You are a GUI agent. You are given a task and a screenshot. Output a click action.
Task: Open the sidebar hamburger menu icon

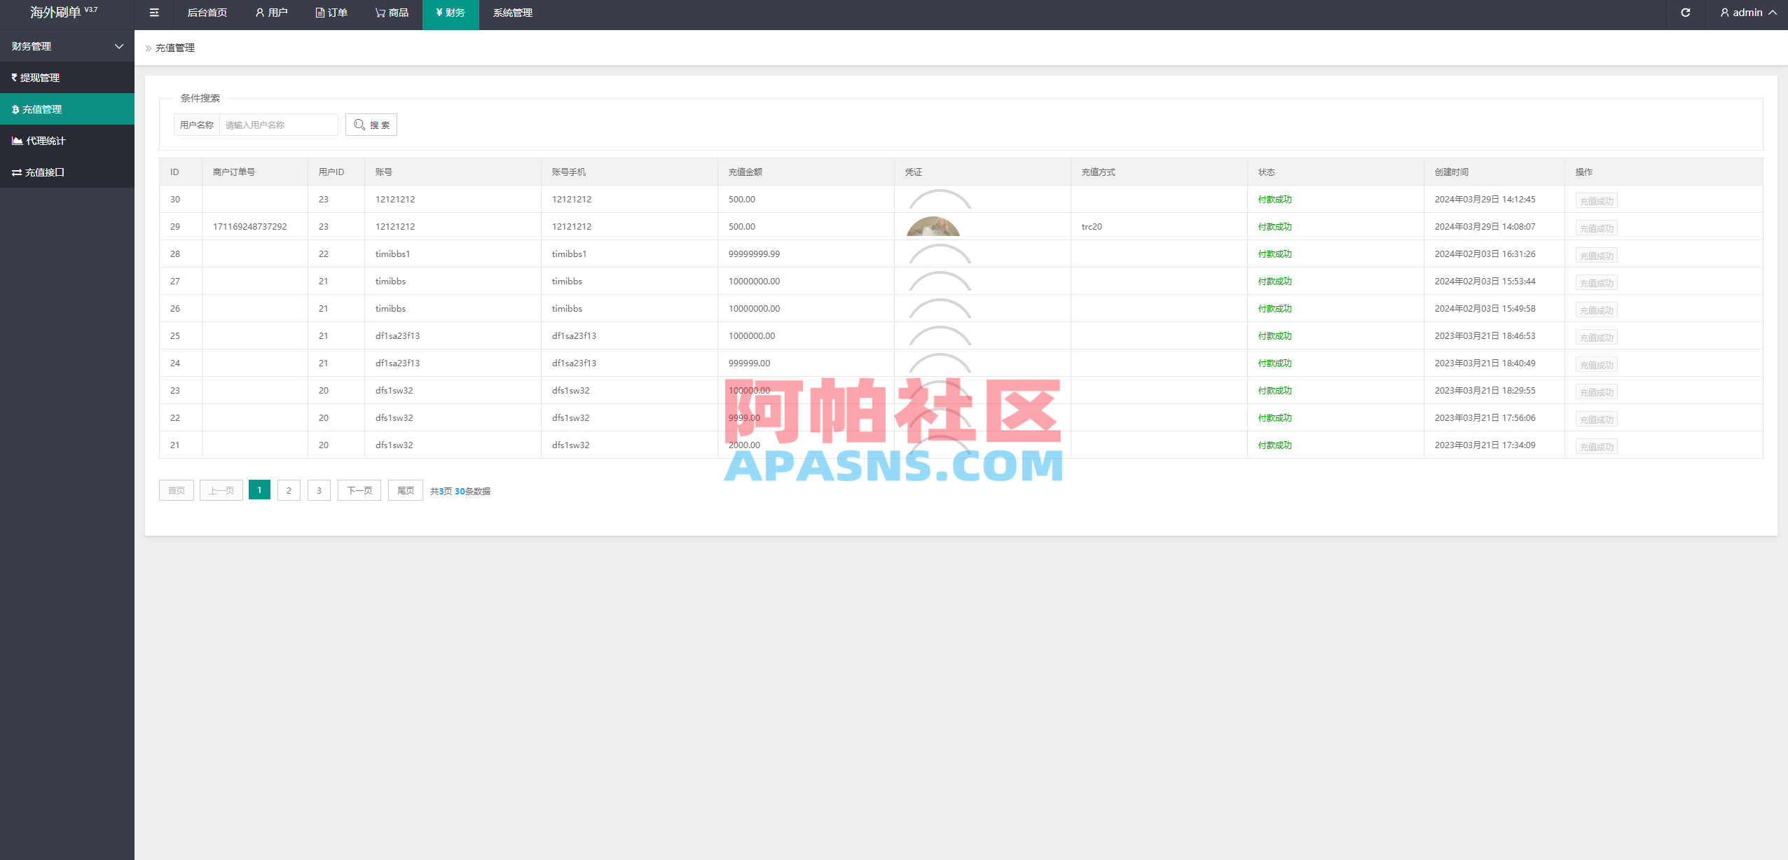point(154,13)
